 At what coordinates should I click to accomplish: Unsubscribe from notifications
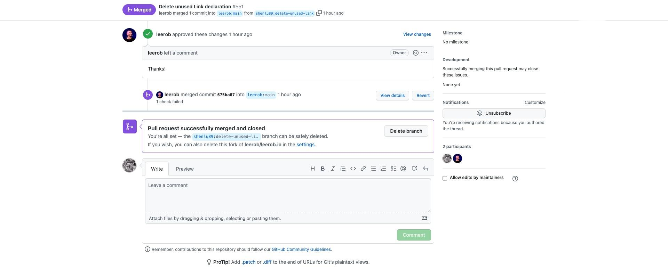[x=494, y=113]
